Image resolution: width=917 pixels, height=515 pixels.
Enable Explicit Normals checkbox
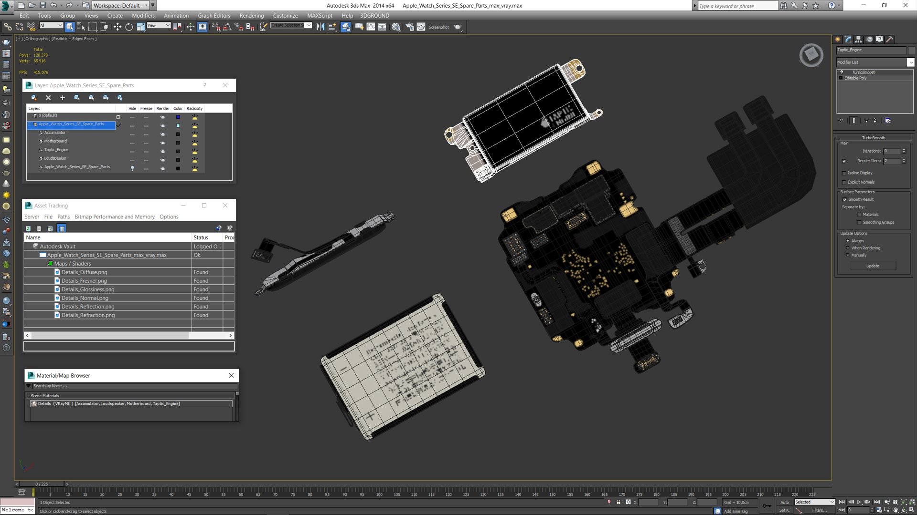(844, 183)
